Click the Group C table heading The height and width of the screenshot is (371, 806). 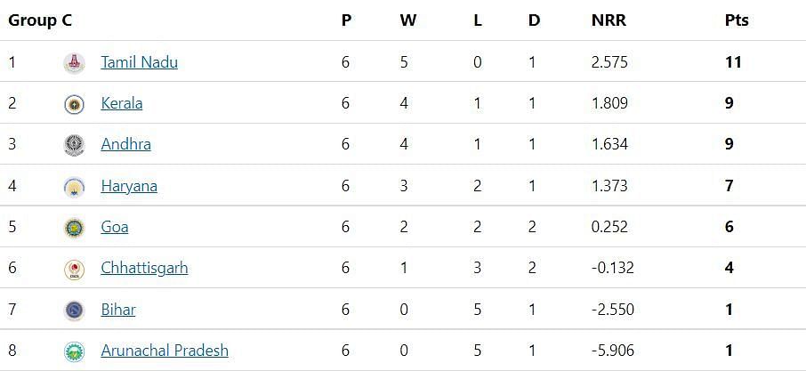[x=40, y=20]
